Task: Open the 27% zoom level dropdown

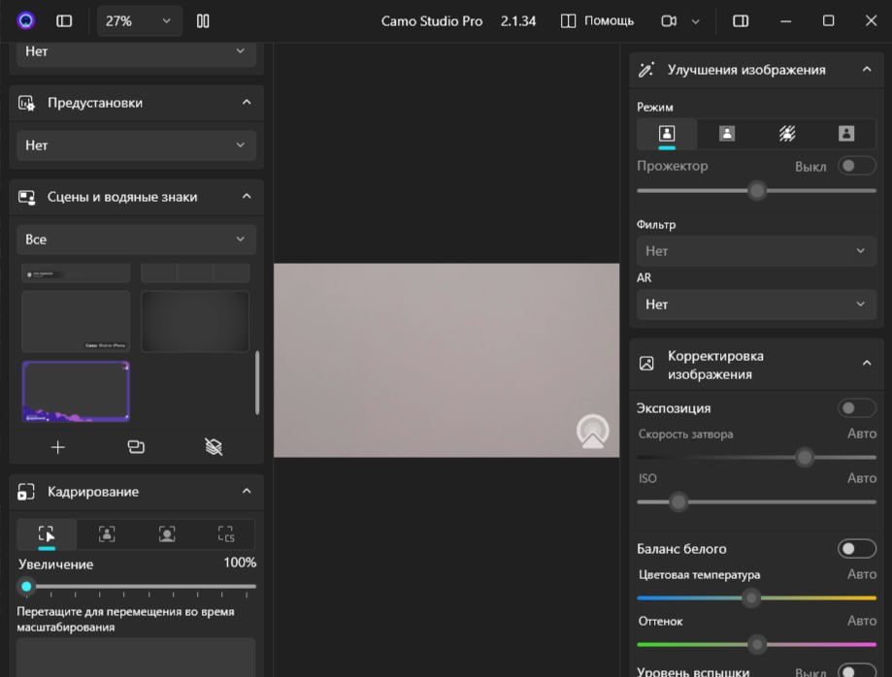Action: (x=139, y=21)
